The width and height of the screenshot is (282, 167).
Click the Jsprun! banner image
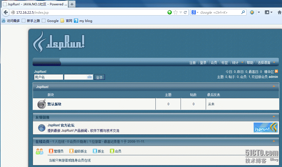click(x=266, y=127)
